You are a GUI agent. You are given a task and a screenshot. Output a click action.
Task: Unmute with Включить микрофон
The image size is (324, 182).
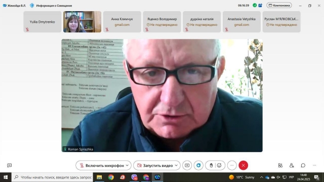(x=102, y=165)
